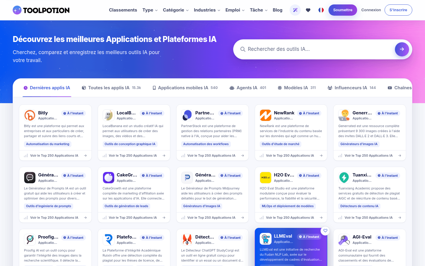Screen dimensions: 425x266
Task: Switch to Applications mobiles IA tab
Action: [x=185, y=88]
